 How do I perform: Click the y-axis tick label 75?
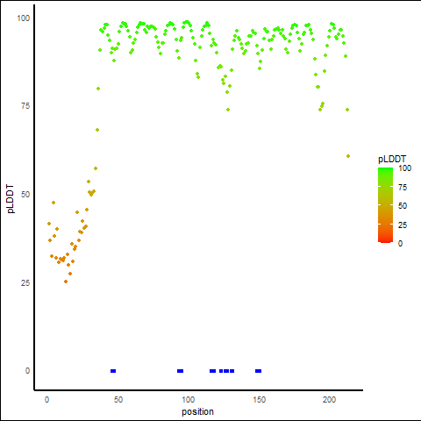pos(25,106)
